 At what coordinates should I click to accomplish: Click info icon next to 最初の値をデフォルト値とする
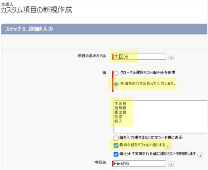point(168,147)
